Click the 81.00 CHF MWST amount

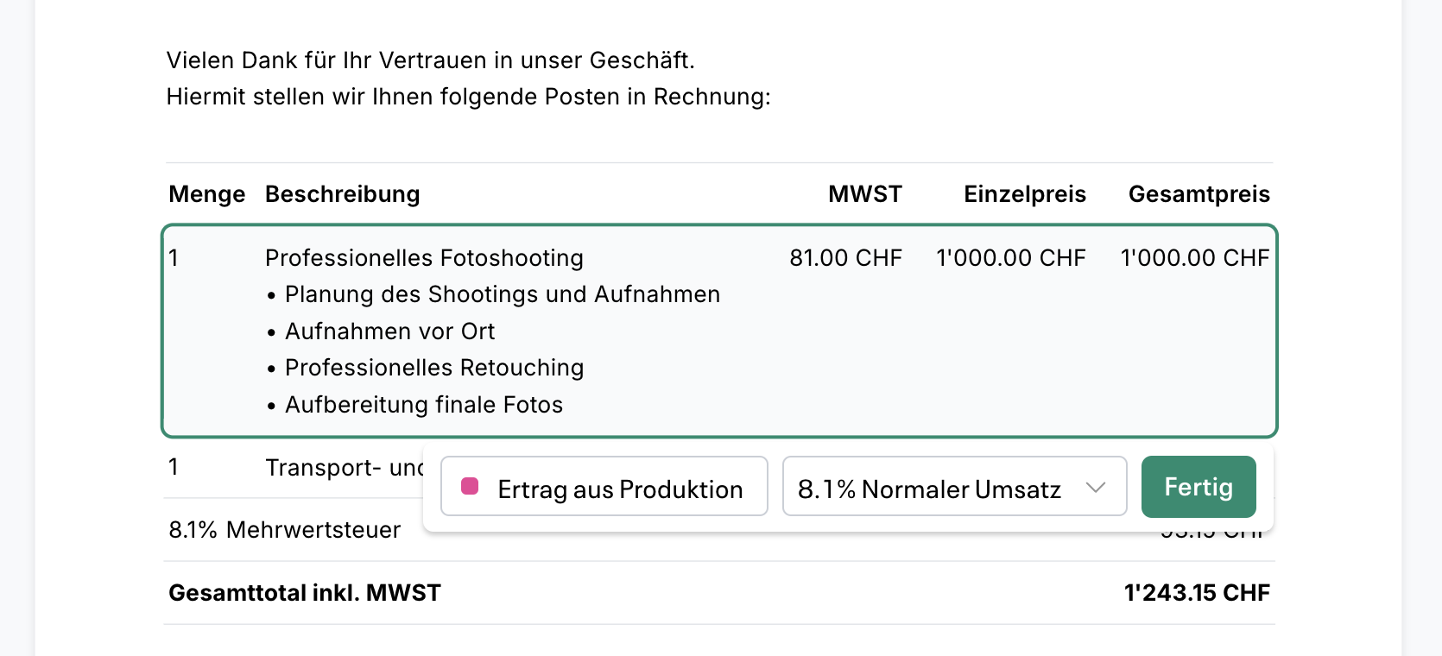pyautogui.click(x=845, y=257)
